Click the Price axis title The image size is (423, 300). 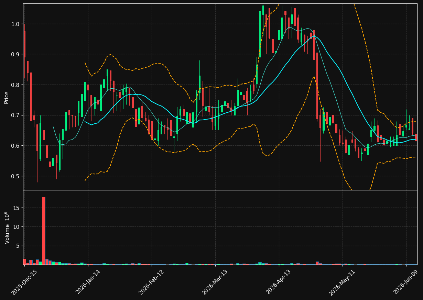[7, 97]
